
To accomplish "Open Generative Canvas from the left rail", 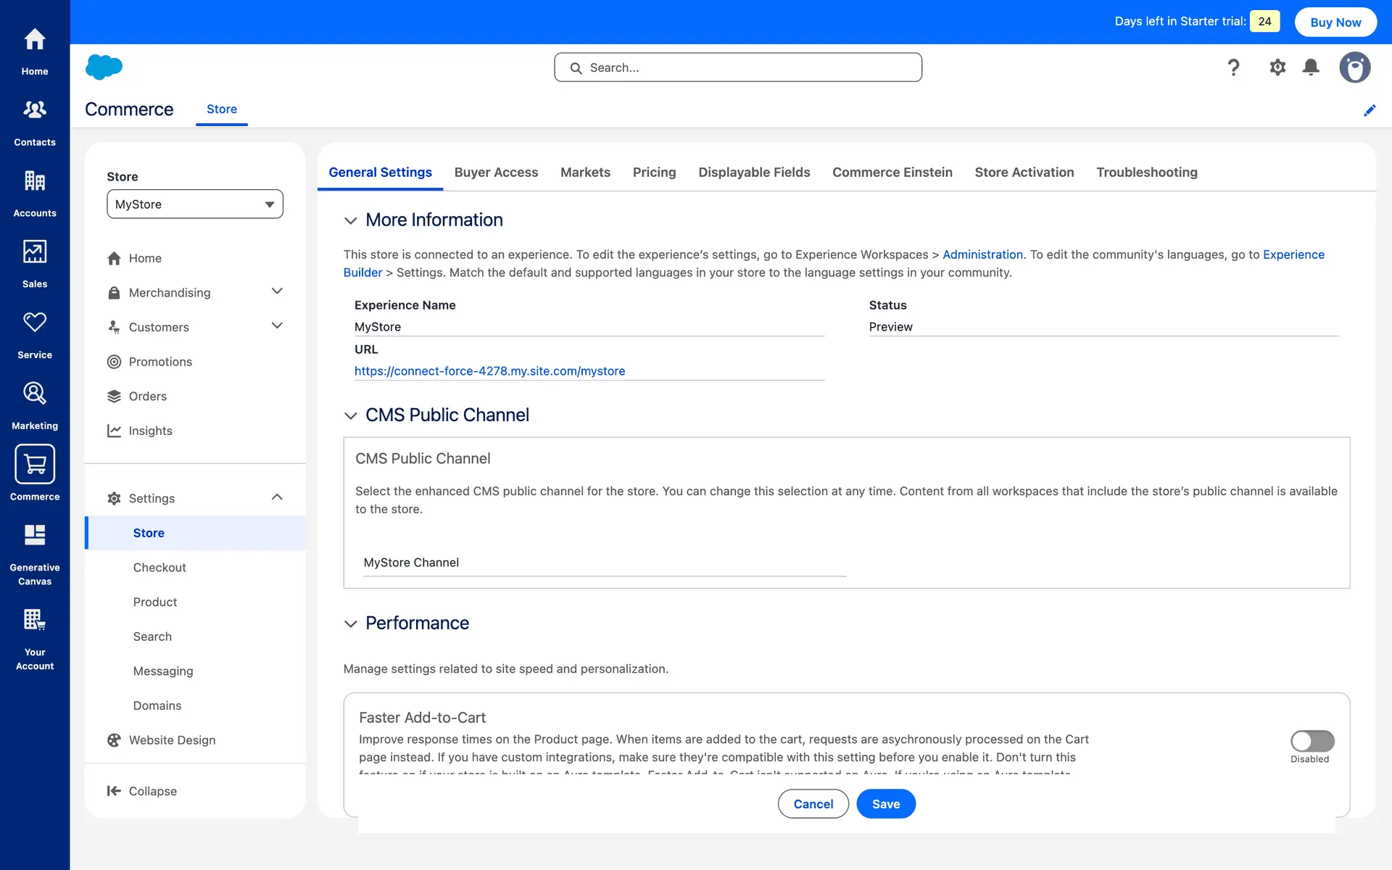I will (x=35, y=554).
